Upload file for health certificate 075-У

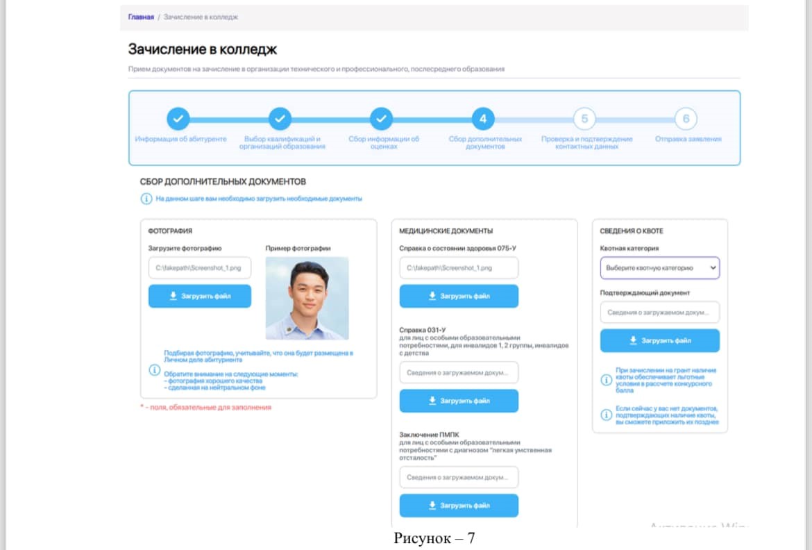pos(459,296)
